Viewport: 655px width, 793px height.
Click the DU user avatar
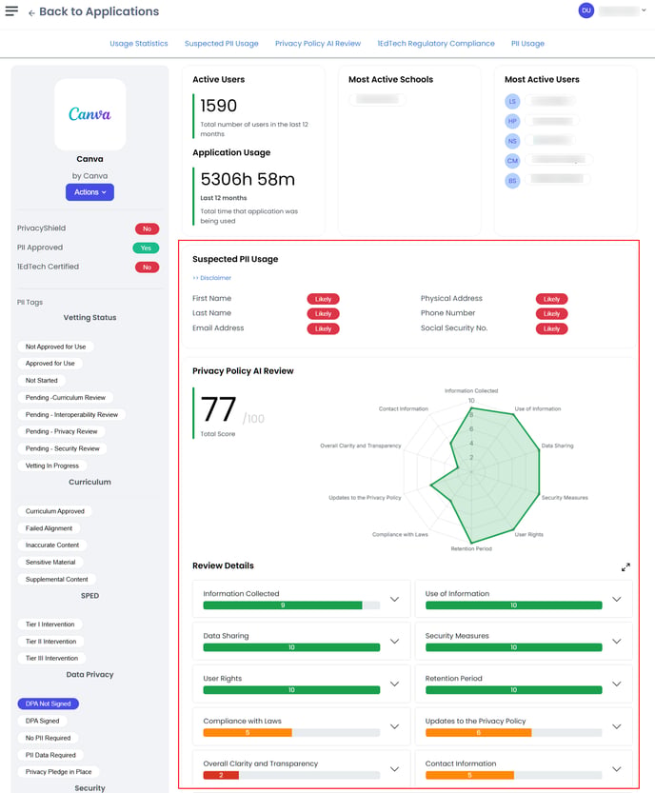coord(586,10)
